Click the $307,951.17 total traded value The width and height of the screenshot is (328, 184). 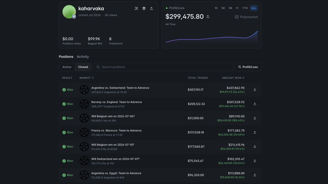pyautogui.click(x=196, y=90)
